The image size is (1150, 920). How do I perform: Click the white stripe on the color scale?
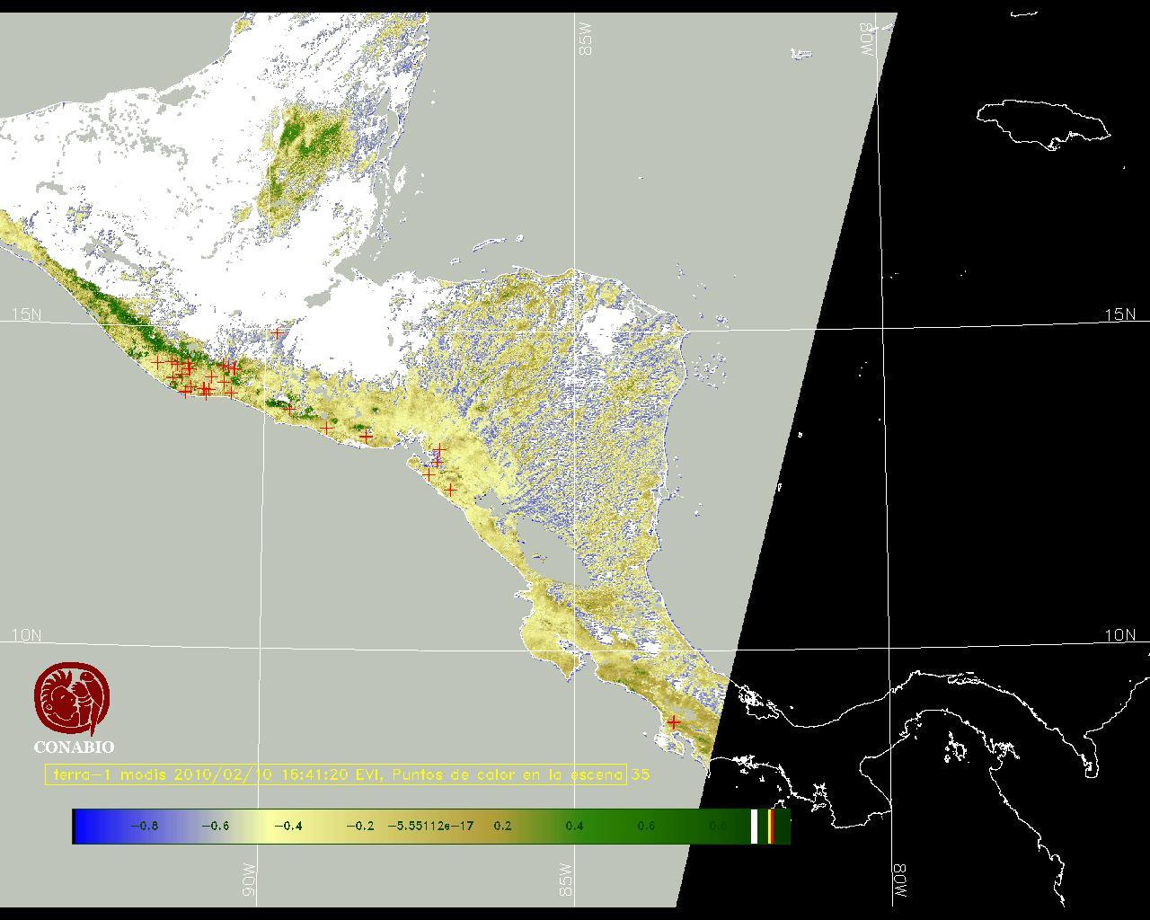pyautogui.click(x=754, y=826)
